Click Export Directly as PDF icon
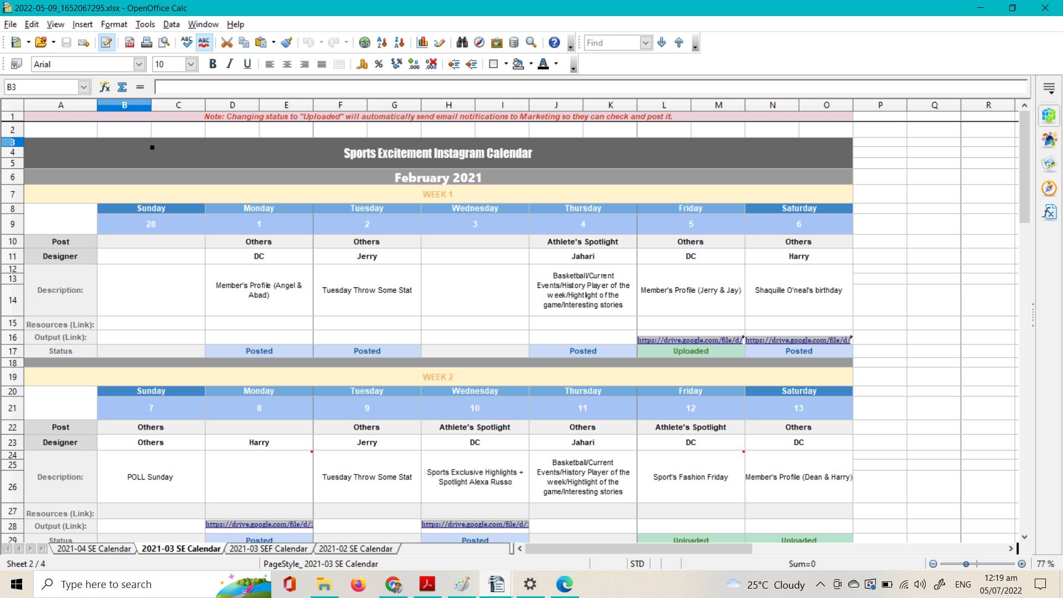This screenshot has width=1063, height=598. pyautogui.click(x=130, y=43)
